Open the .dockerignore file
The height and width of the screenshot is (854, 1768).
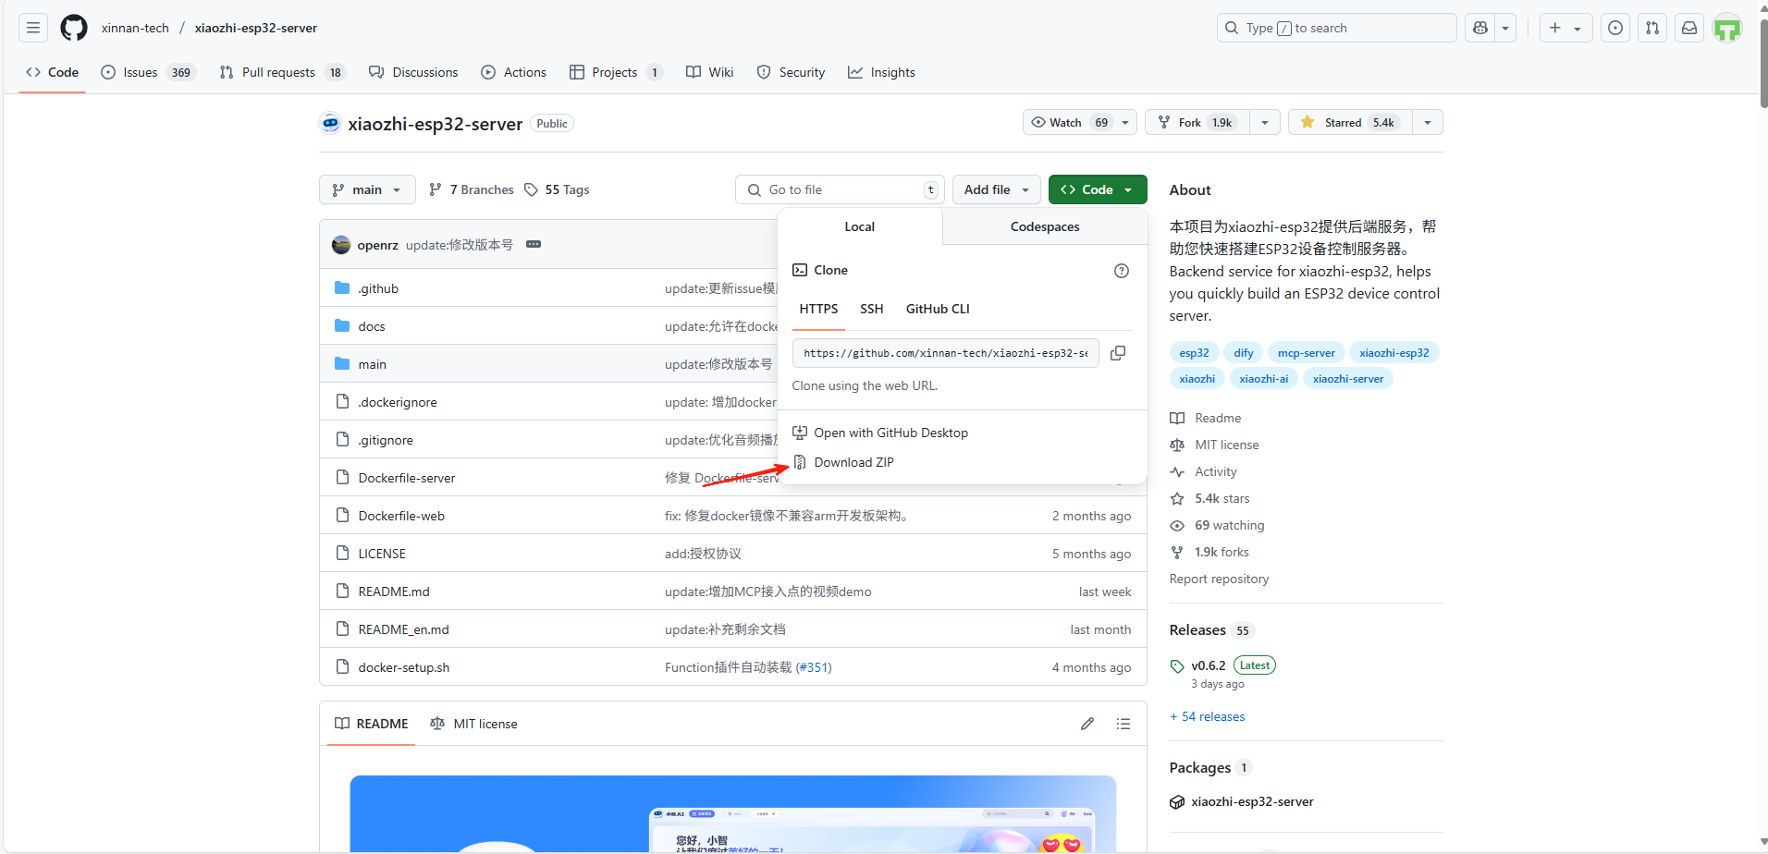point(398,402)
